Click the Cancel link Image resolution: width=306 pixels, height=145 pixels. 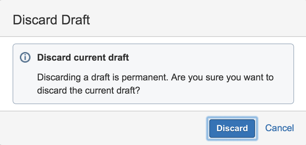pos(280,128)
